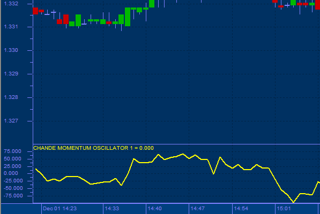
Task: Click the 0.000 oscillator scale value
Action: pyautogui.click(x=11, y=173)
